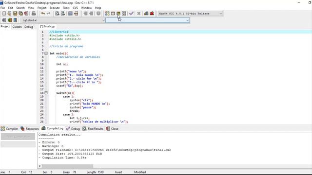Open the Compiler tab in the bottom panel

pos(9,129)
